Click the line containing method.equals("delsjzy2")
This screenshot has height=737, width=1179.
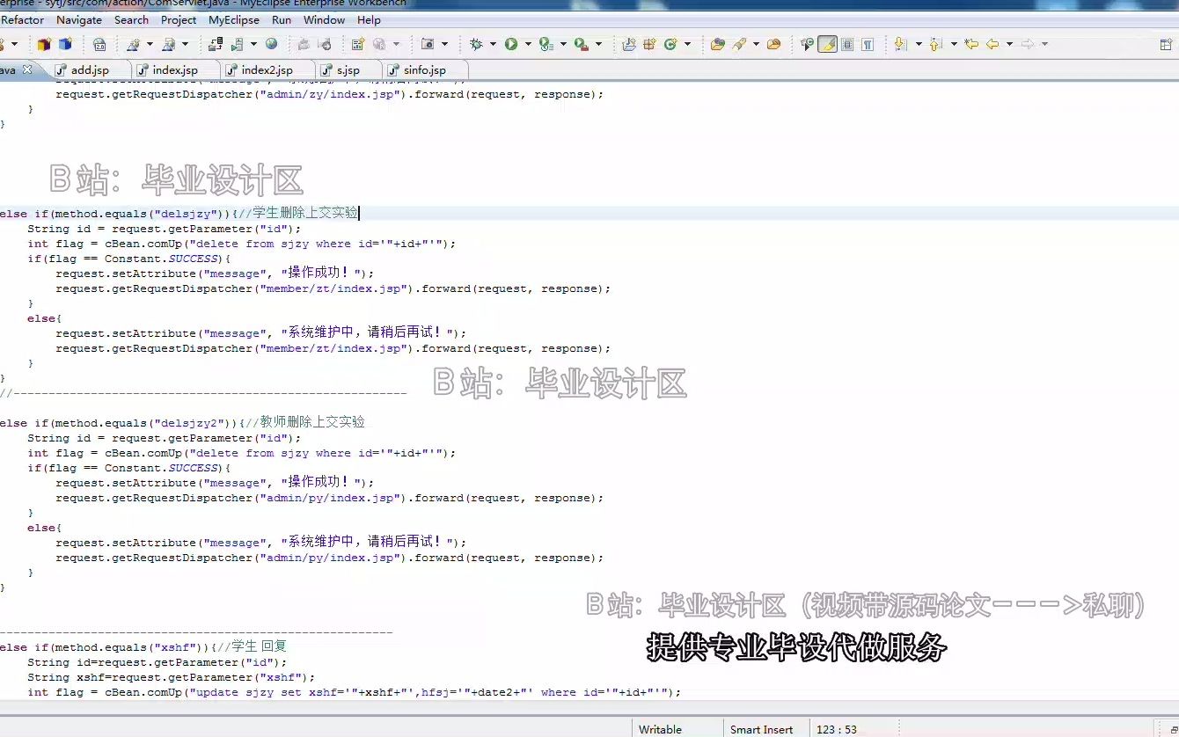(182, 422)
